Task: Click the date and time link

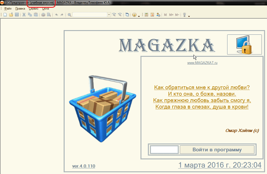Action: [x=220, y=165]
